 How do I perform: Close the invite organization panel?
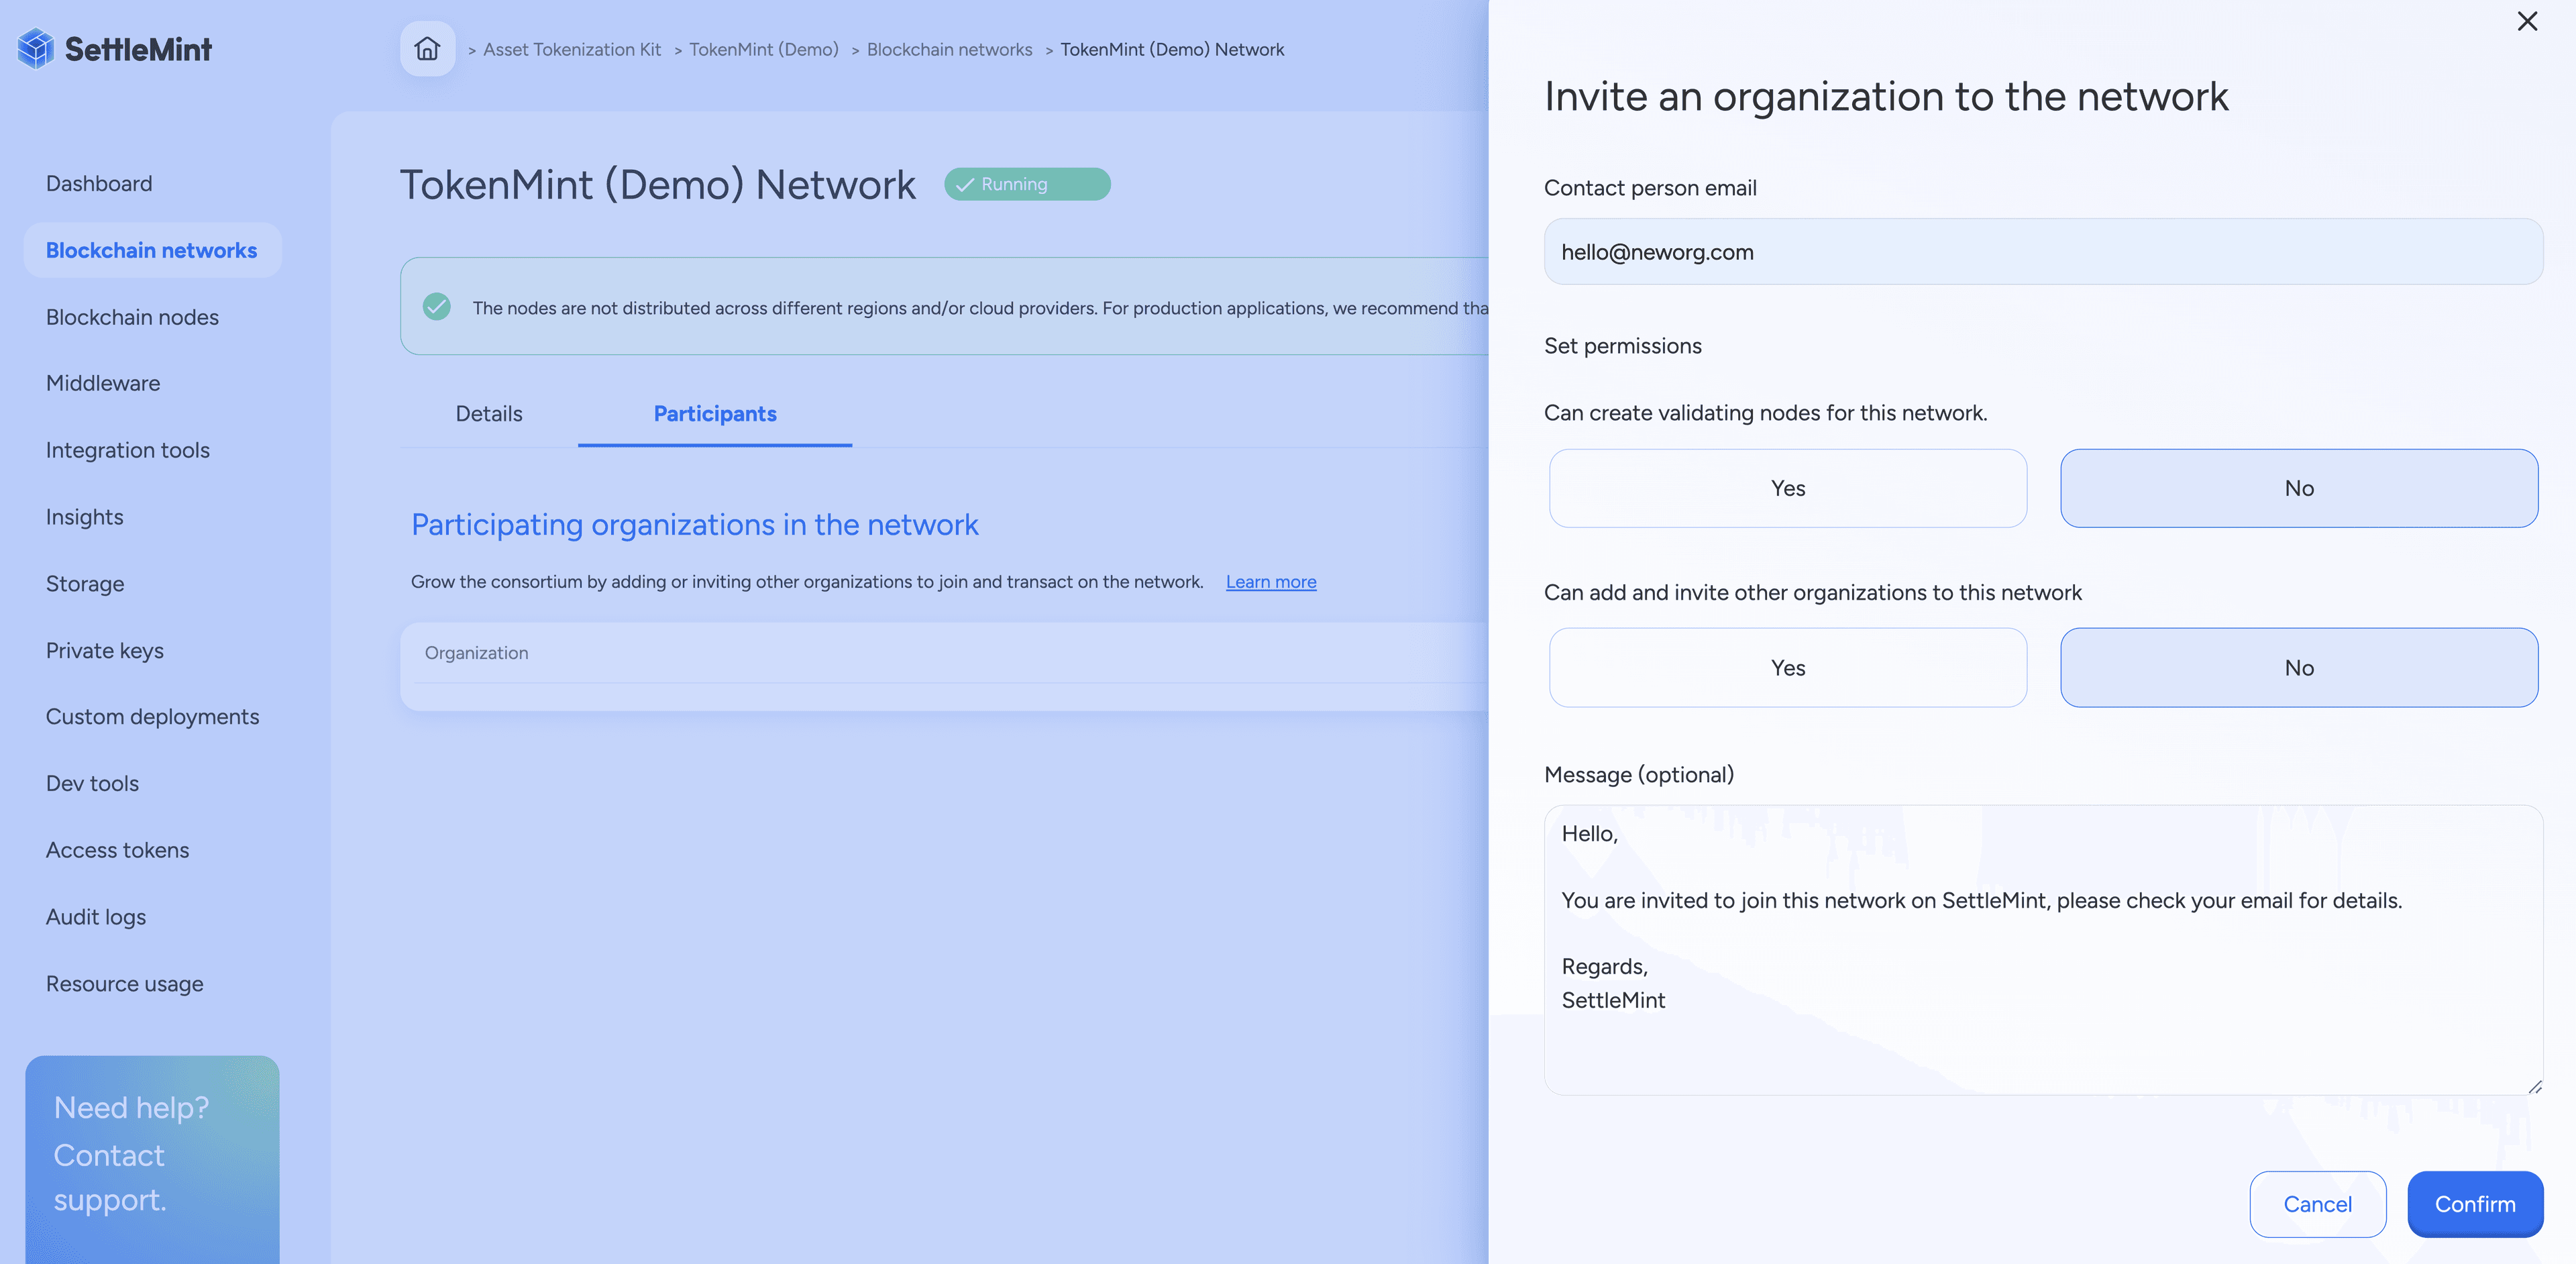point(2527,21)
